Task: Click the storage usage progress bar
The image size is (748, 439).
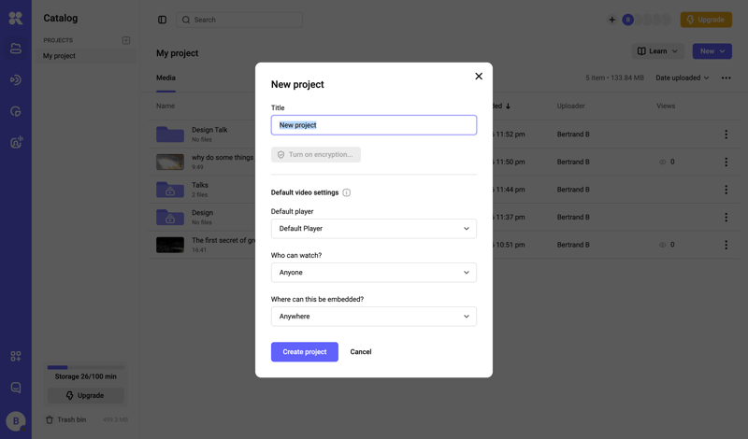Action: [x=86, y=367]
